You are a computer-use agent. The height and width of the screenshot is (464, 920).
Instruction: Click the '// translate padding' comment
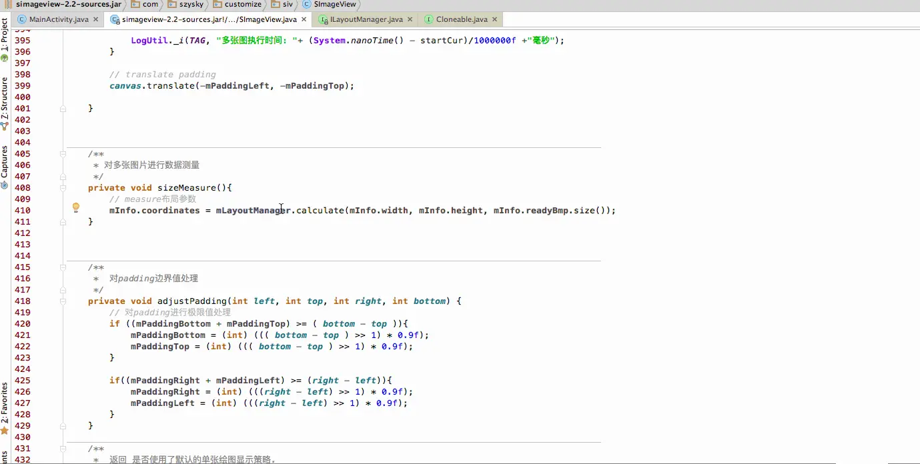point(163,75)
